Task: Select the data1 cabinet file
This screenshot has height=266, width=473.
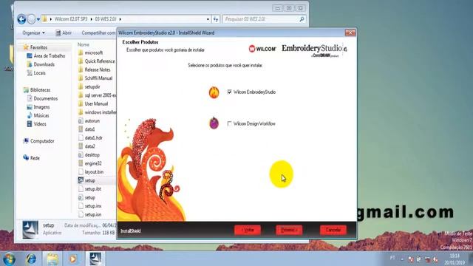Action: click(x=89, y=129)
